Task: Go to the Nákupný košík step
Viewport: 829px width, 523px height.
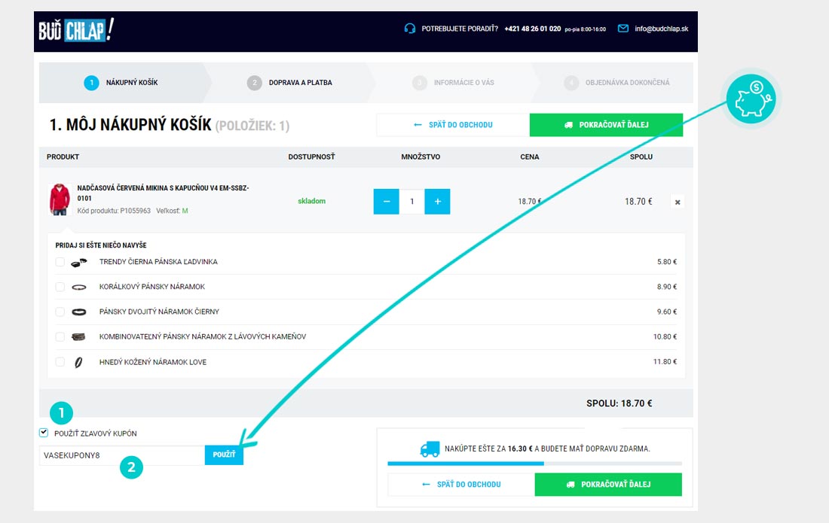Action: point(131,83)
